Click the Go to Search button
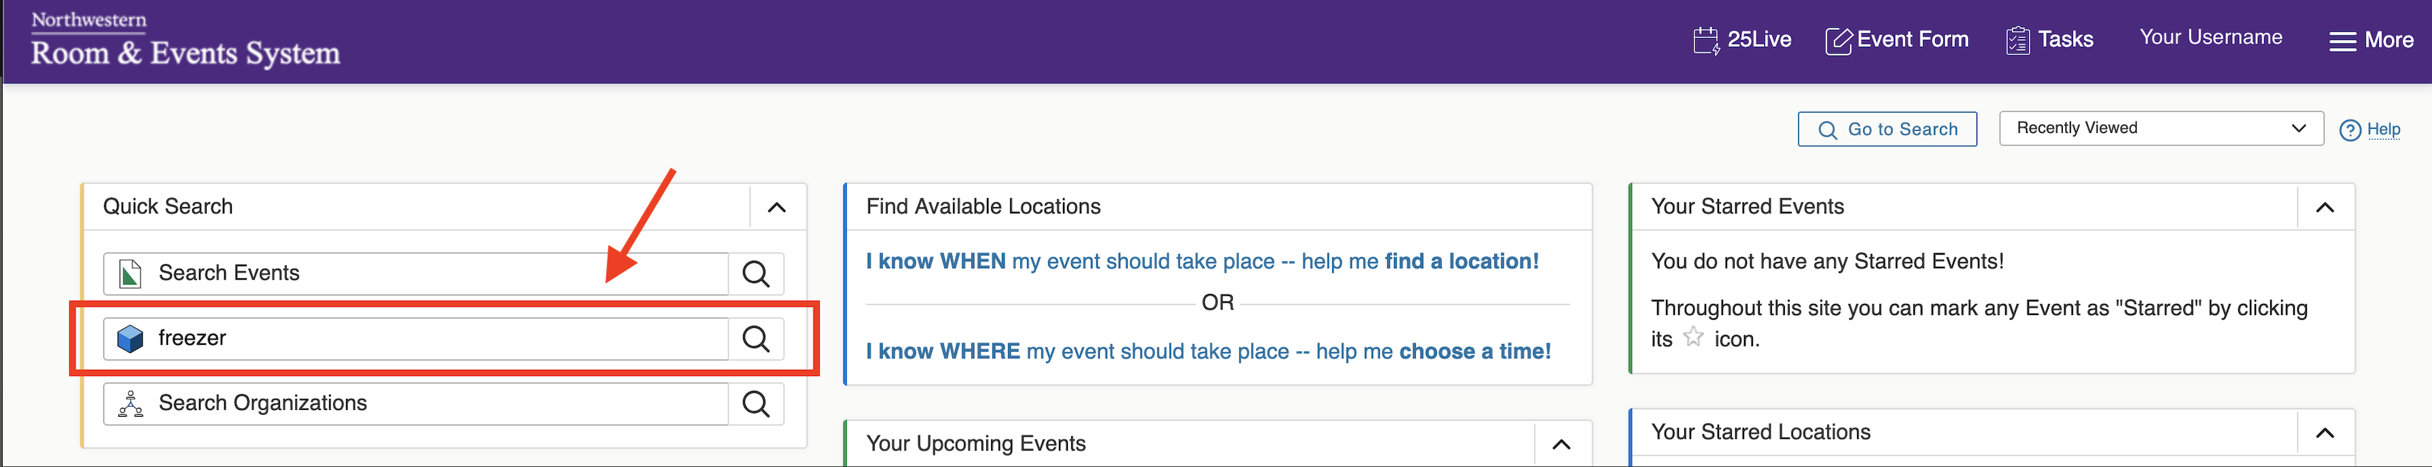 (1888, 129)
